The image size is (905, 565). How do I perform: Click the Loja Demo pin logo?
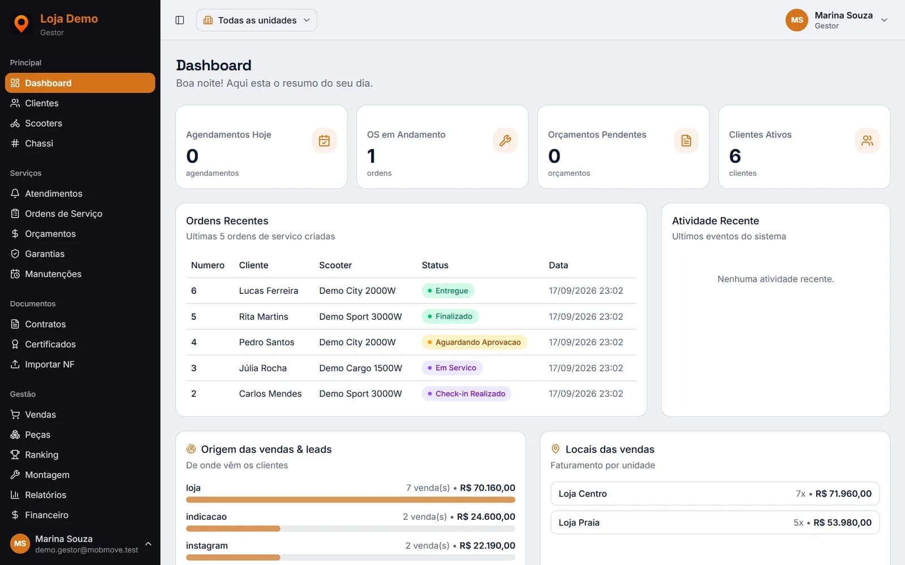pos(21,24)
